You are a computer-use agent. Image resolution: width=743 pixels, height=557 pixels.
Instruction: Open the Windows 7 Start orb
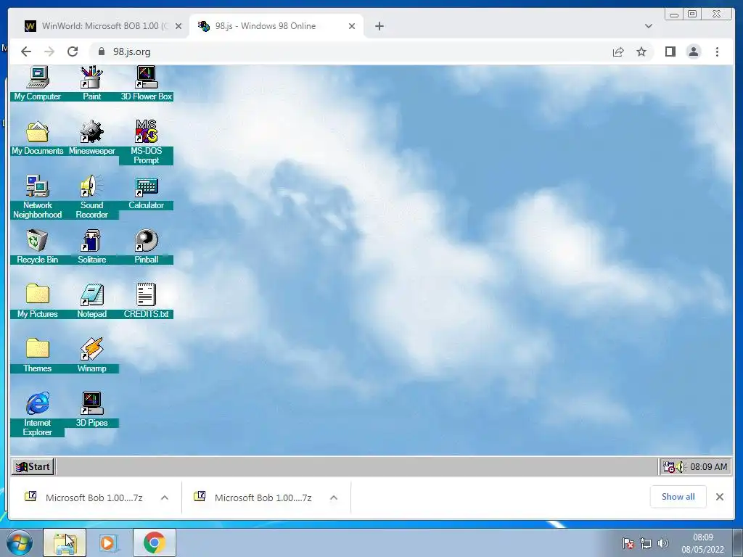pyautogui.click(x=20, y=543)
